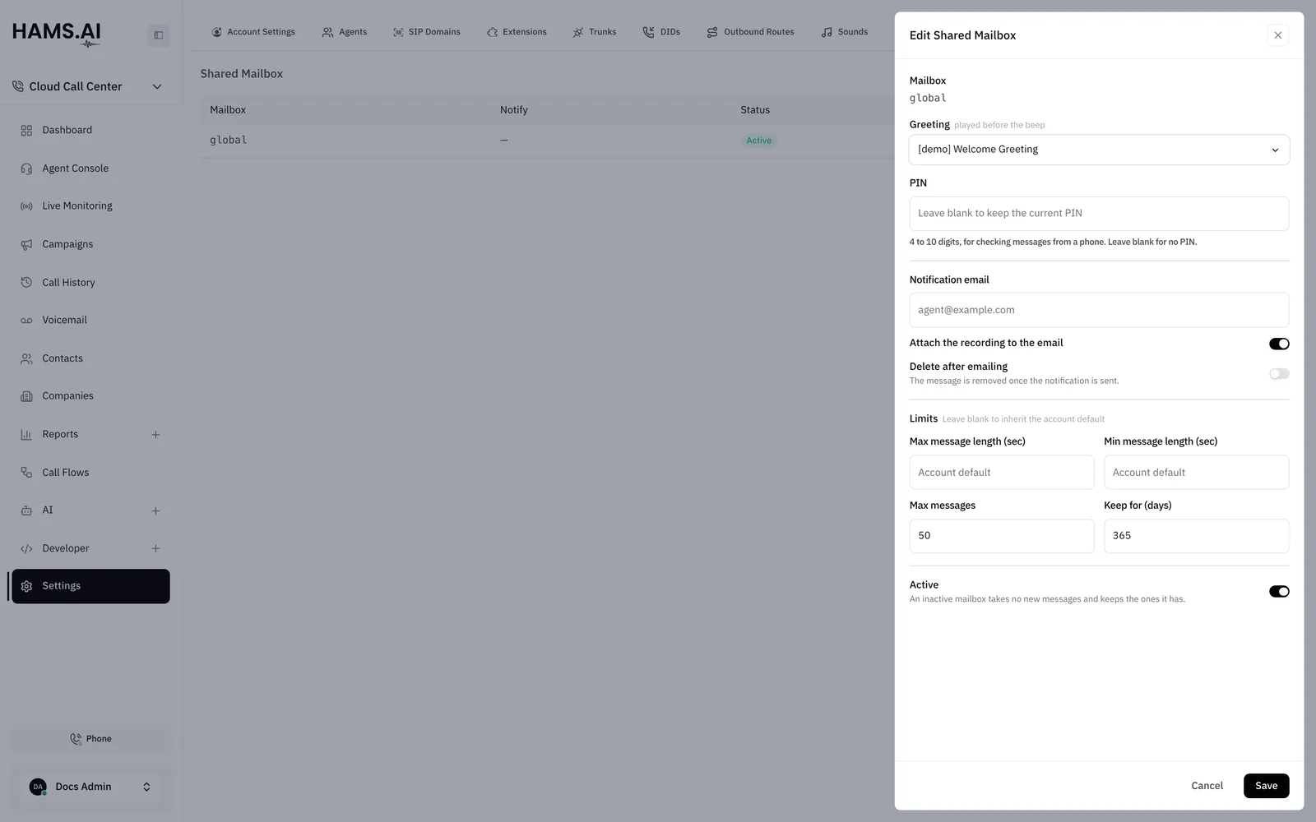Click the PIN input field
The image size is (1316, 822).
[x=1099, y=214]
